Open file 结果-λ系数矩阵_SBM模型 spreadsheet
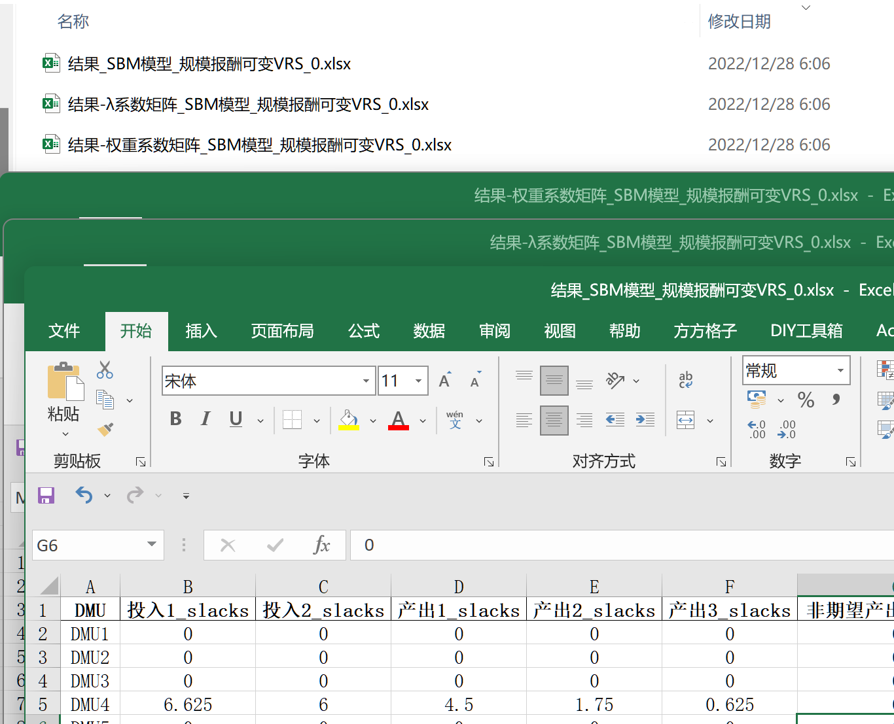This screenshot has height=724, width=894. (x=247, y=104)
